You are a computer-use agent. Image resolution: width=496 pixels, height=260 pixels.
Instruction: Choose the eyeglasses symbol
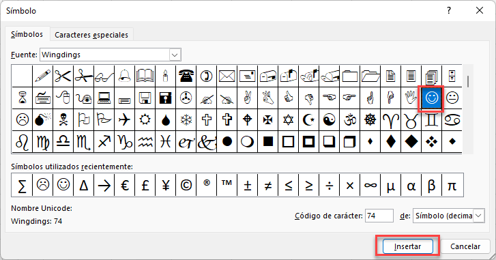pos(104,76)
